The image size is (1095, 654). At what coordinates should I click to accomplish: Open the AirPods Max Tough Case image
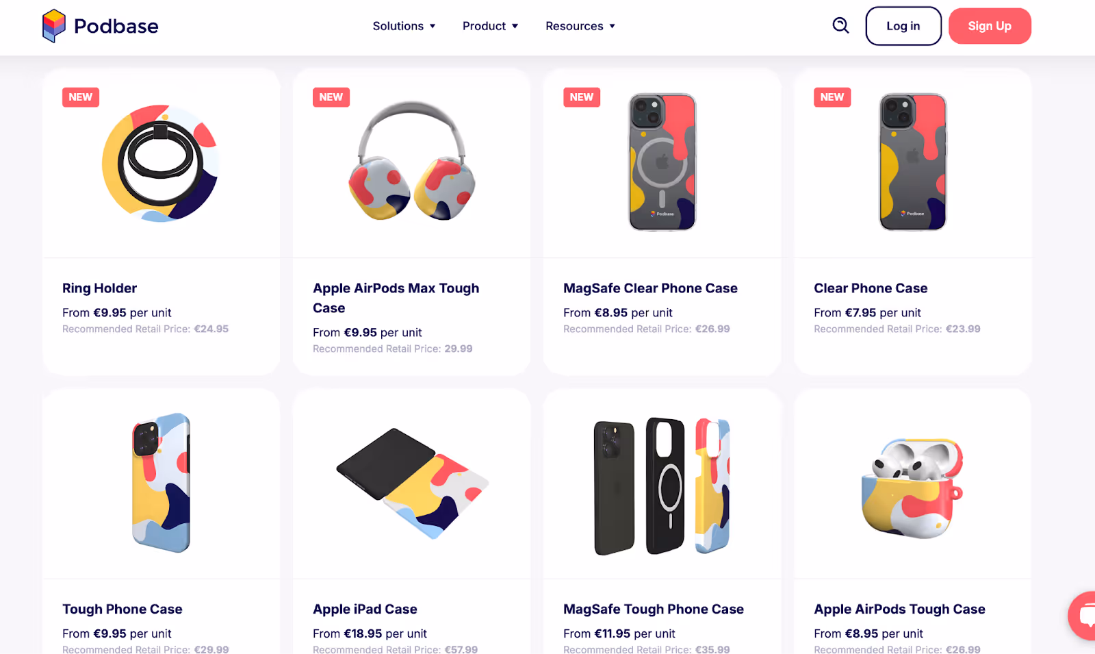click(x=412, y=162)
